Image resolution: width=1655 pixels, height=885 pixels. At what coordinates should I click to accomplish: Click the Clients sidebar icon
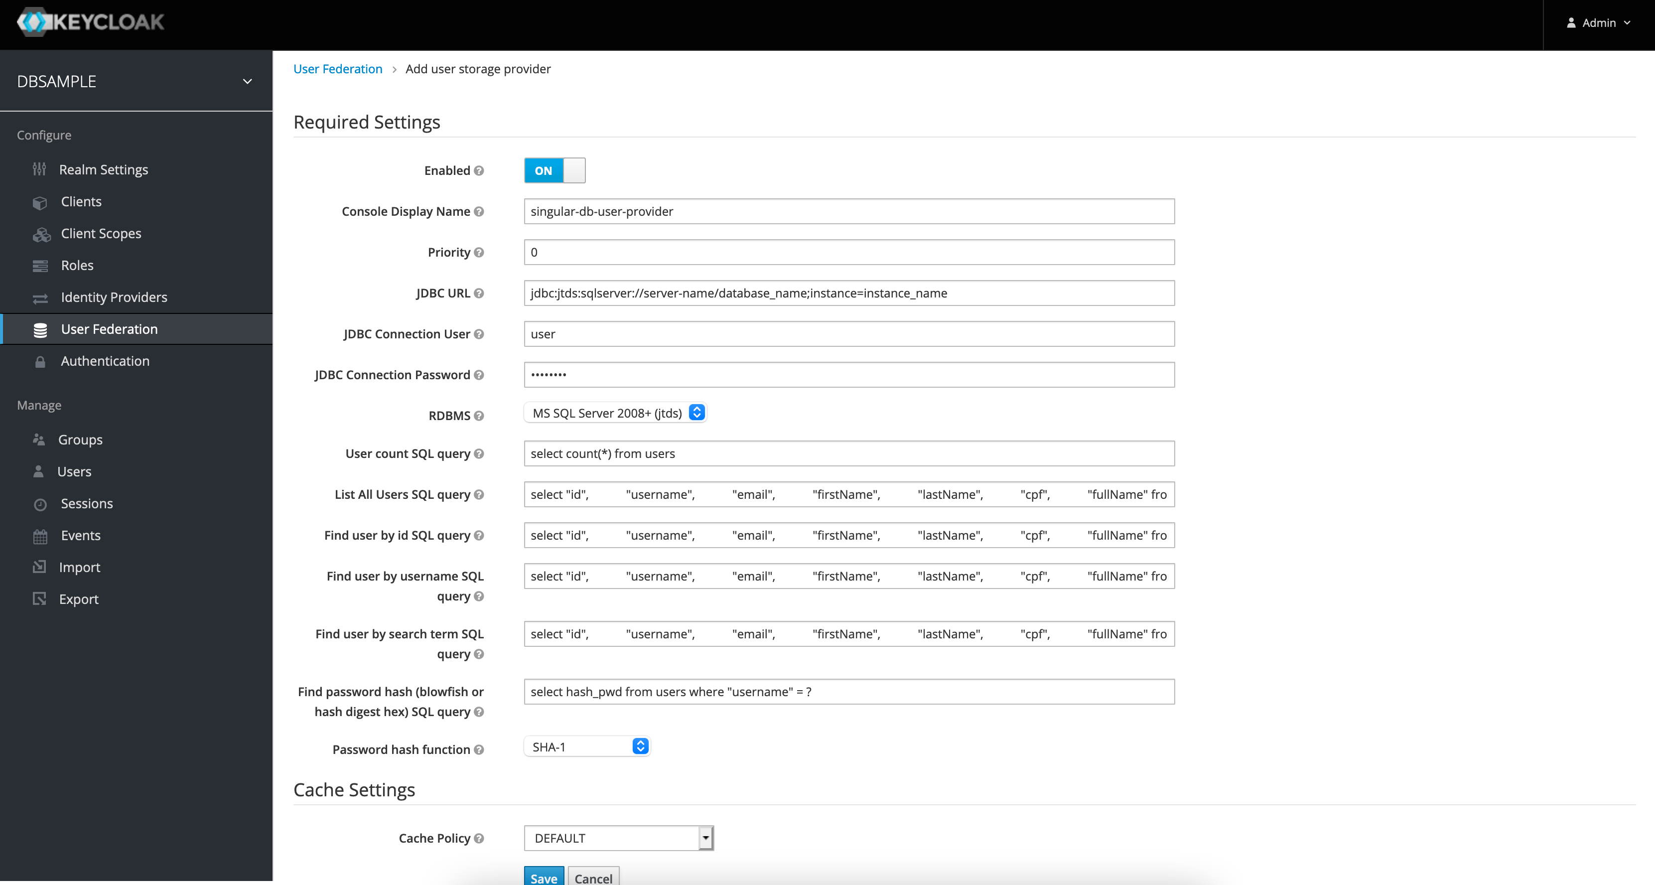coord(40,201)
